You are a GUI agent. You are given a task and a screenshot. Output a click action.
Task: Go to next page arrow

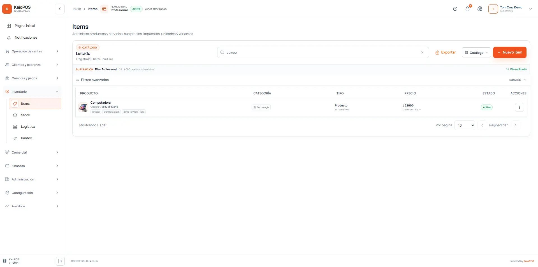(515, 125)
